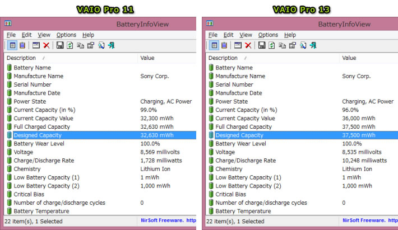Click the window-style toolbar icon in right window
The width and height of the screenshot is (398, 230).
coord(238,45)
